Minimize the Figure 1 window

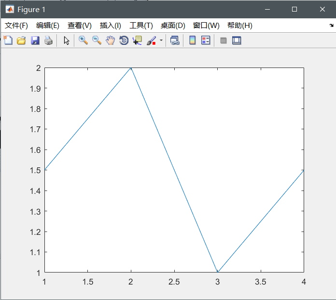(267, 9)
